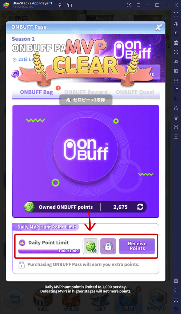
Task: Click the Install APK sidebar icon
Action: pyautogui.click(x=176, y=71)
